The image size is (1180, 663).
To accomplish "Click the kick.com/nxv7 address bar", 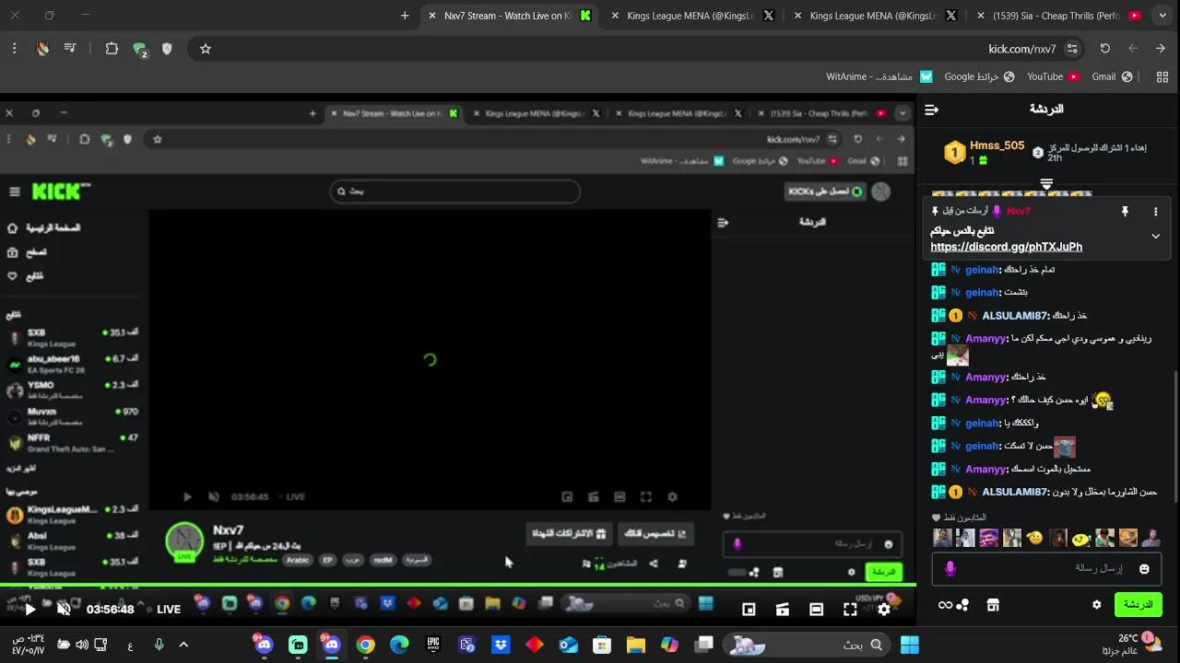I will tap(636, 49).
